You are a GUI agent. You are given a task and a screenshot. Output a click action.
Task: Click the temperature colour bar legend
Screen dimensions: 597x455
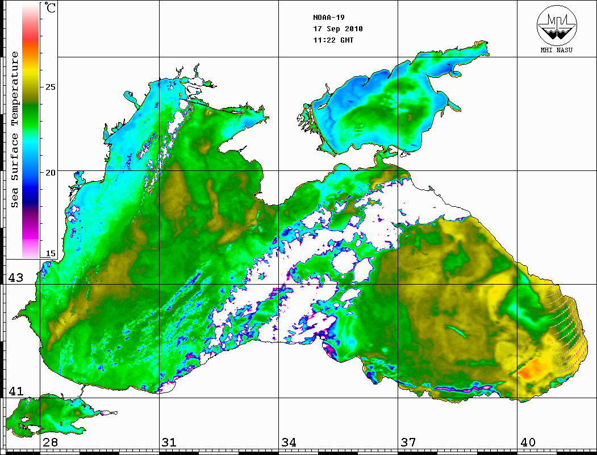tap(31, 131)
